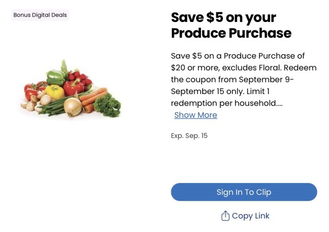Image resolution: width=329 pixels, height=232 pixels.
Task: Click the Exp. Sep. 15 expiration text
Action: (x=189, y=136)
